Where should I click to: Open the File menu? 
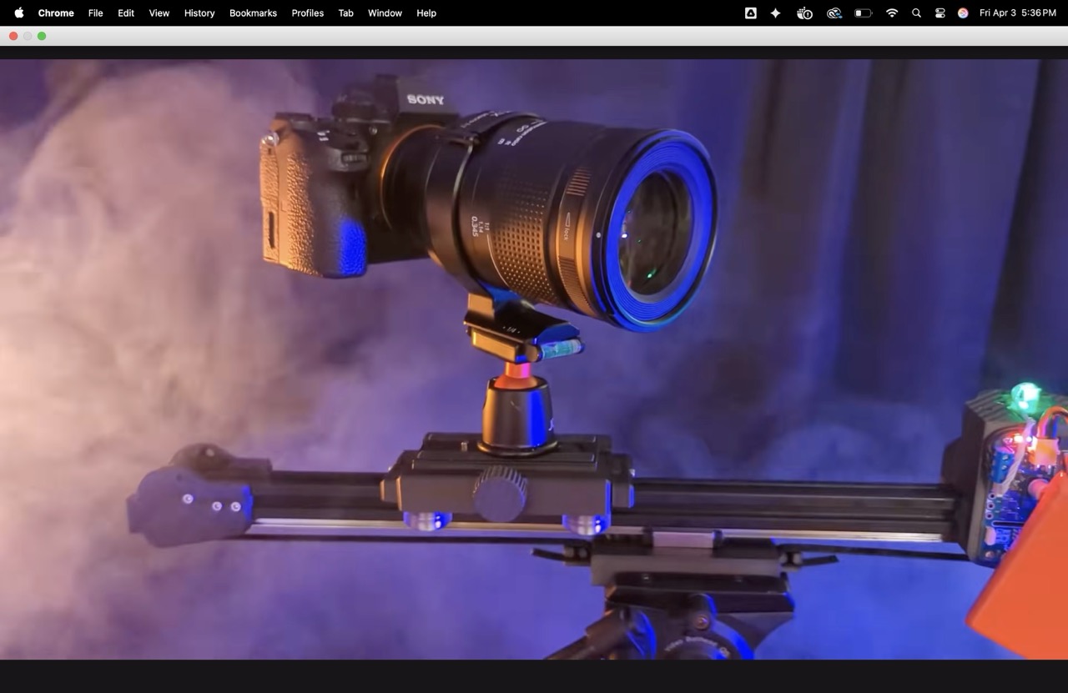96,13
